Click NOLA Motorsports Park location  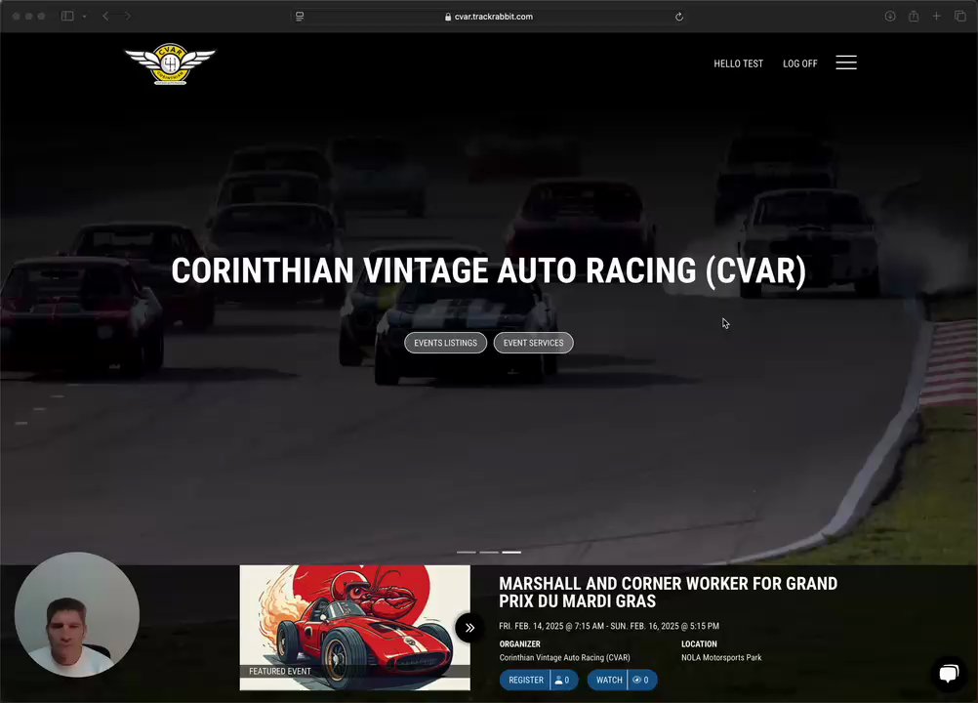[721, 657]
